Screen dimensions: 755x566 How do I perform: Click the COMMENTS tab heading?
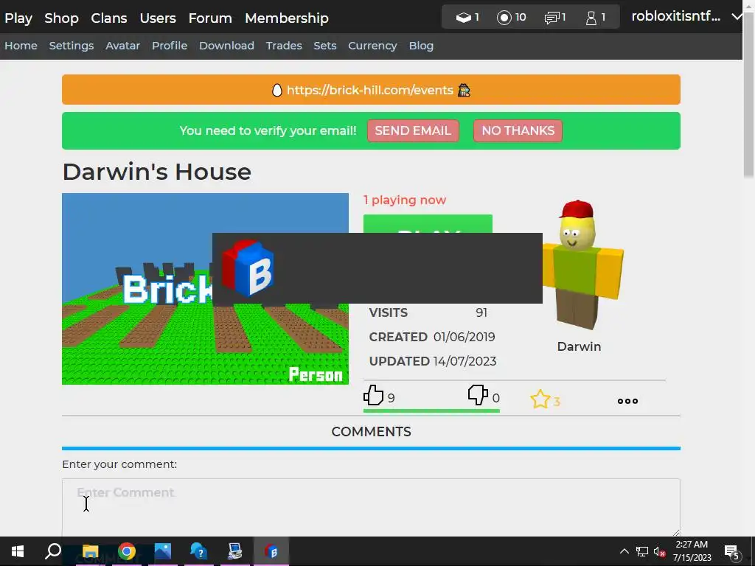372,432
